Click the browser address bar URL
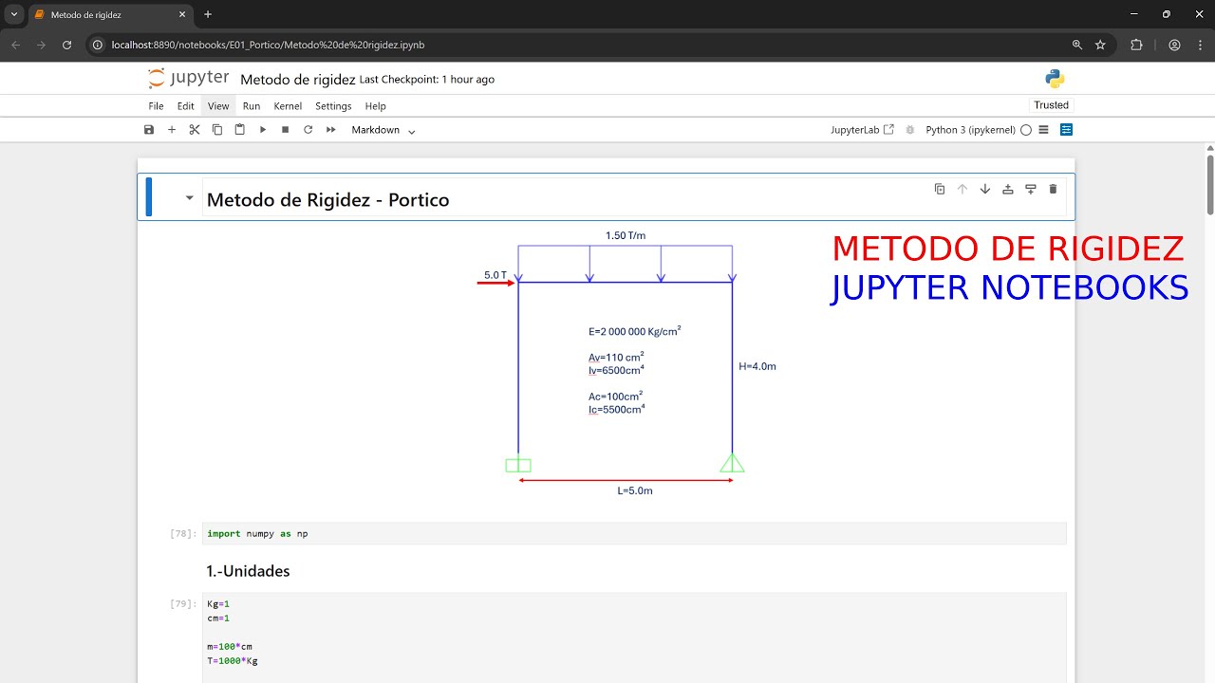Screen dimensions: 1215x683 [268, 45]
